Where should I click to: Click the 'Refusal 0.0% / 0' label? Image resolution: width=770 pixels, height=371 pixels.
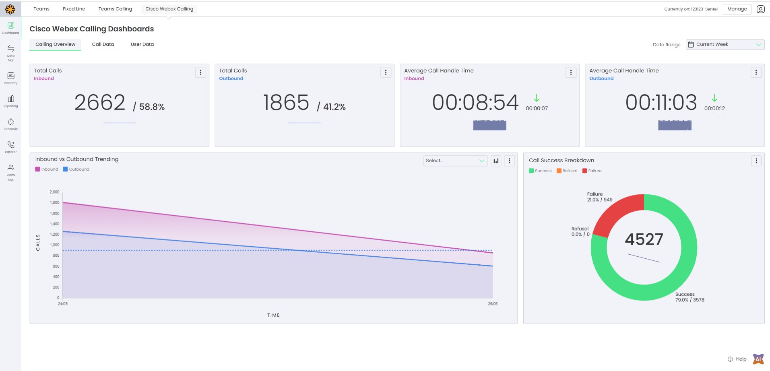point(580,231)
